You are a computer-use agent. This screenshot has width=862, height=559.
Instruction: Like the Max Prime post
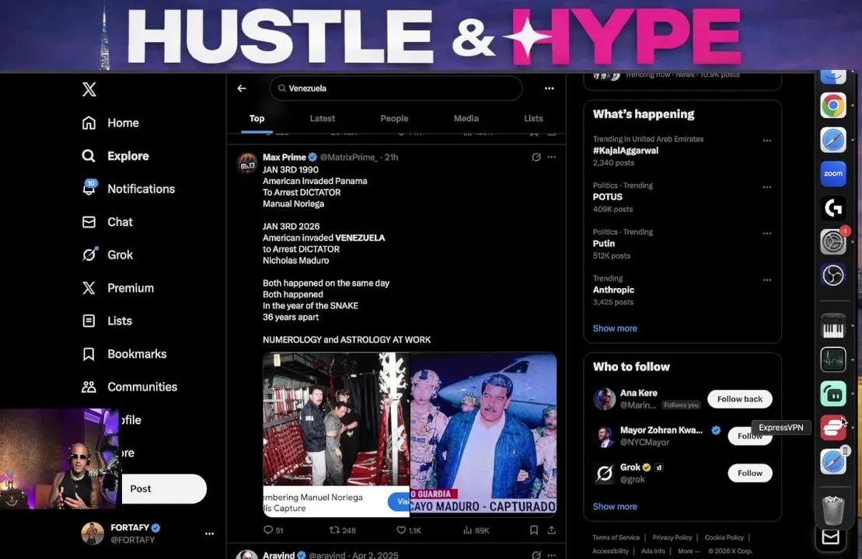tap(409, 530)
